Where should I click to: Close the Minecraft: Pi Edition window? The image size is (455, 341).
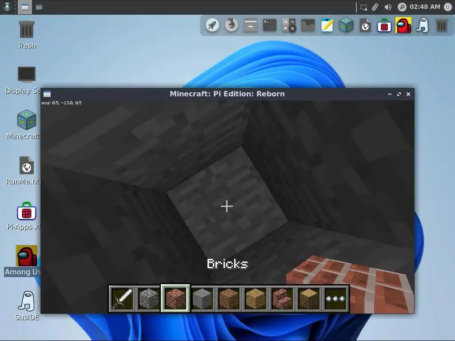(408, 94)
